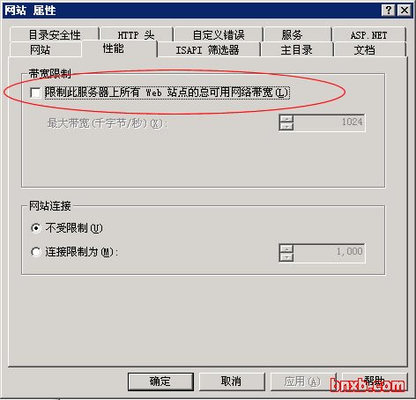Image resolution: width=416 pixels, height=400 pixels.
Task: Click the 取消 button
Action: coord(232,381)
